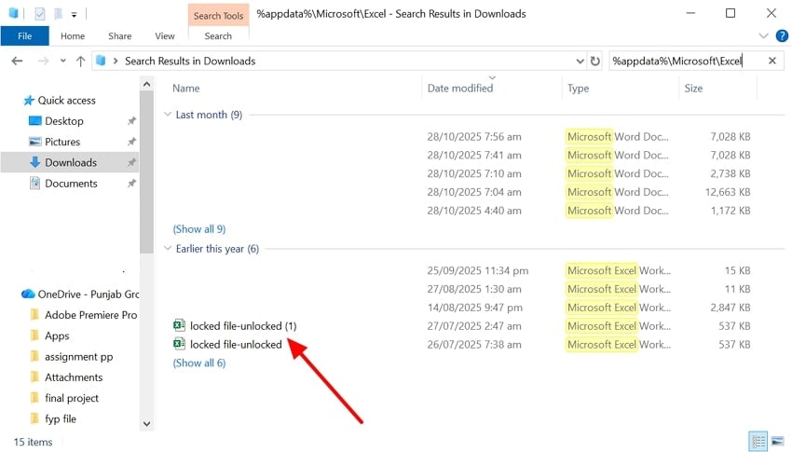Open the assignment pp folder
Viewport: 792px width, 452px height.
pyautogui.click(x=78, y=357)
